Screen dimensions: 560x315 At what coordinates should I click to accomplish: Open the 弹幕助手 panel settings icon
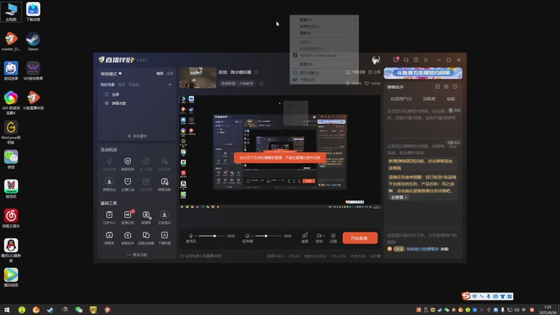coord(446,87)
